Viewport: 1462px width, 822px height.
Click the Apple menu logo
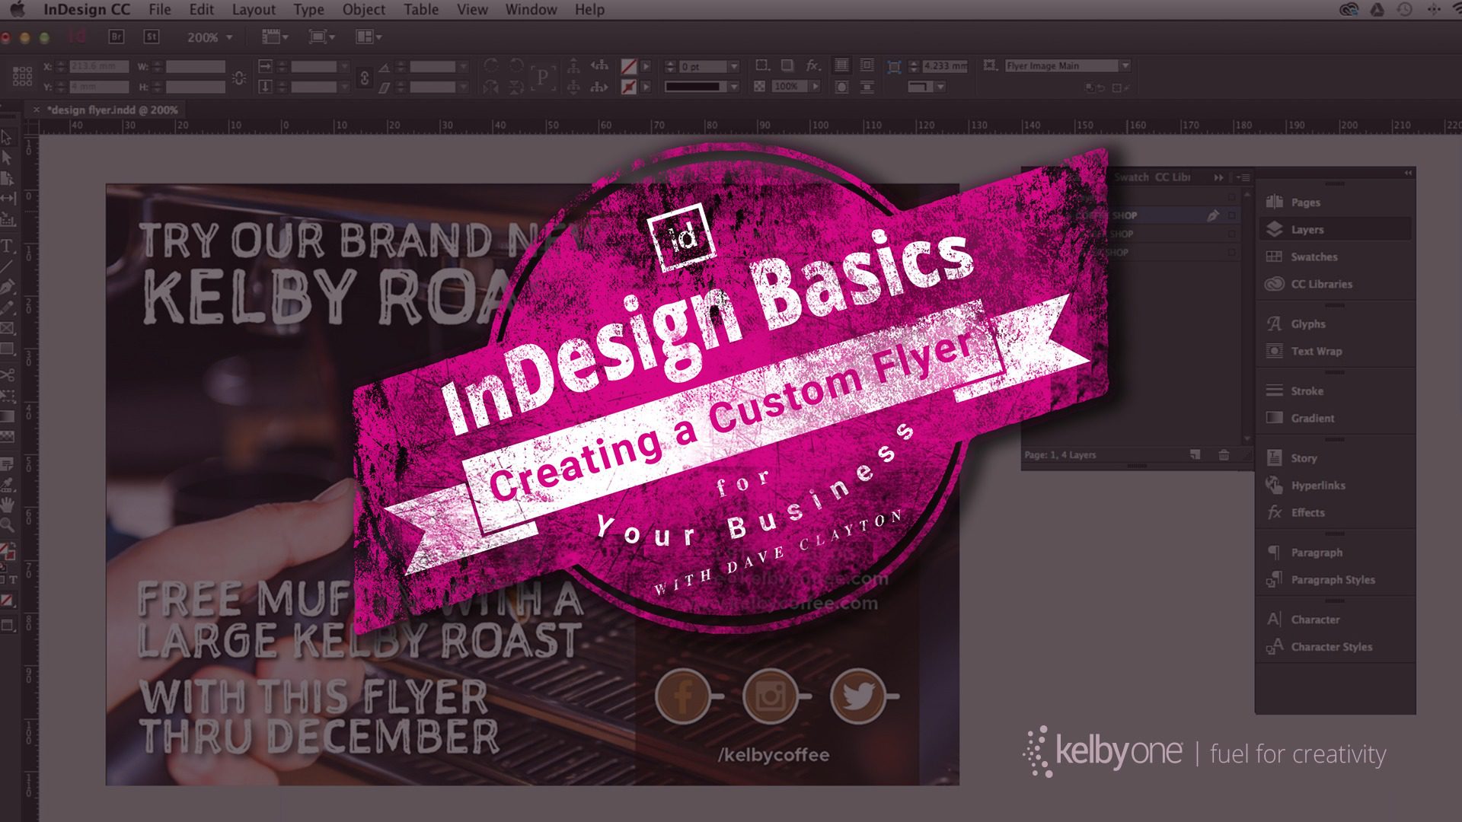18,10
